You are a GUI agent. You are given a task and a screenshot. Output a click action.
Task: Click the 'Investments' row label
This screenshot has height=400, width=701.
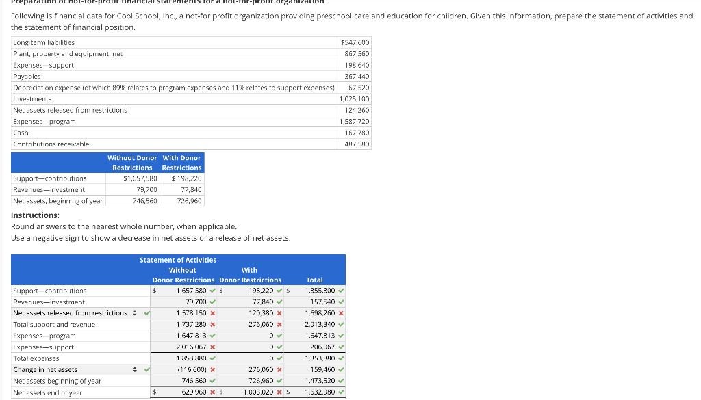pyautogui.click(x=32, y=99)
